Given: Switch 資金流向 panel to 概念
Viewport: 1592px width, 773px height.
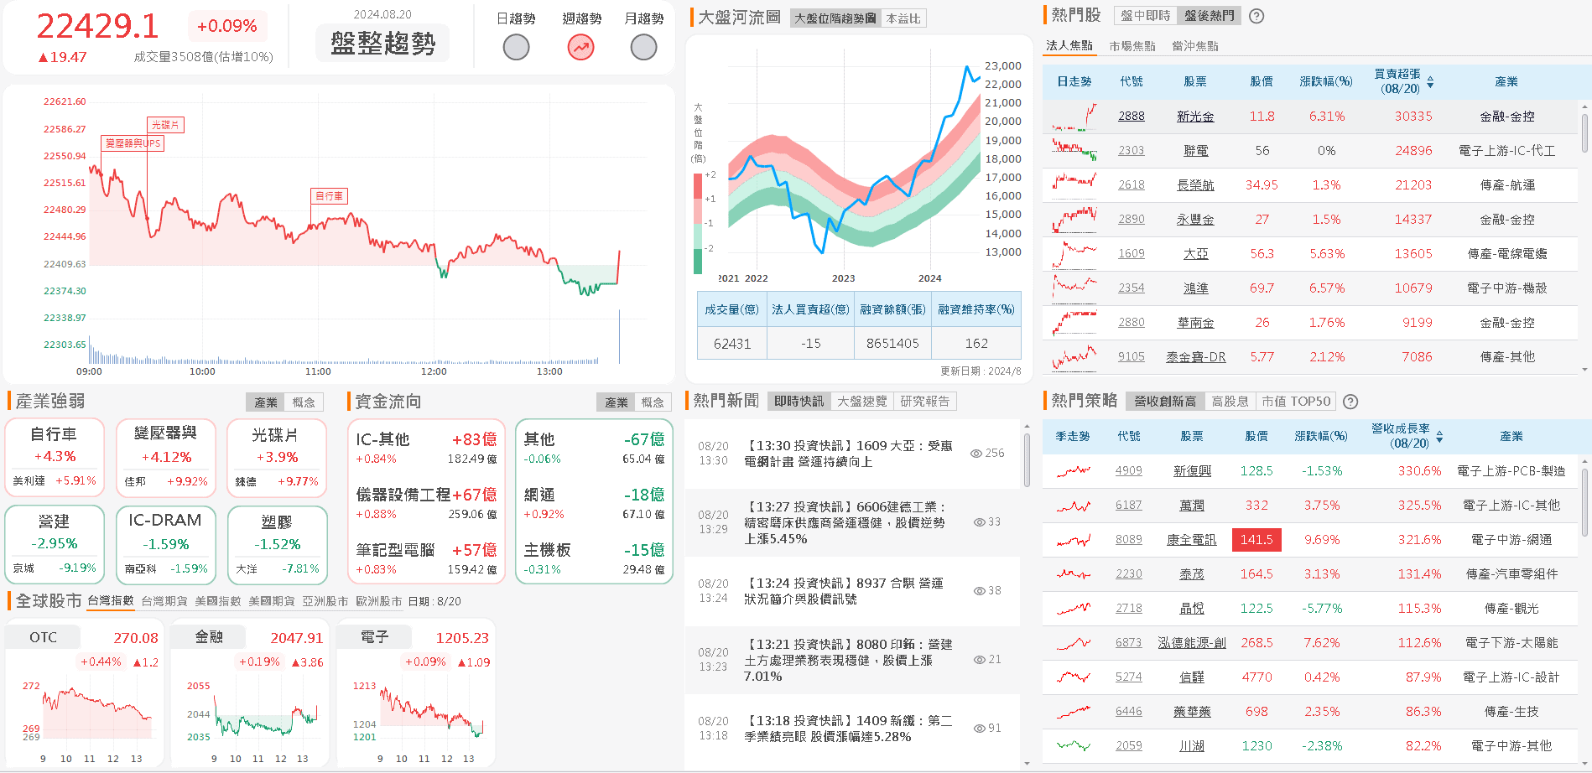Looking at the screenshot, I should click(x=653, y=402).
